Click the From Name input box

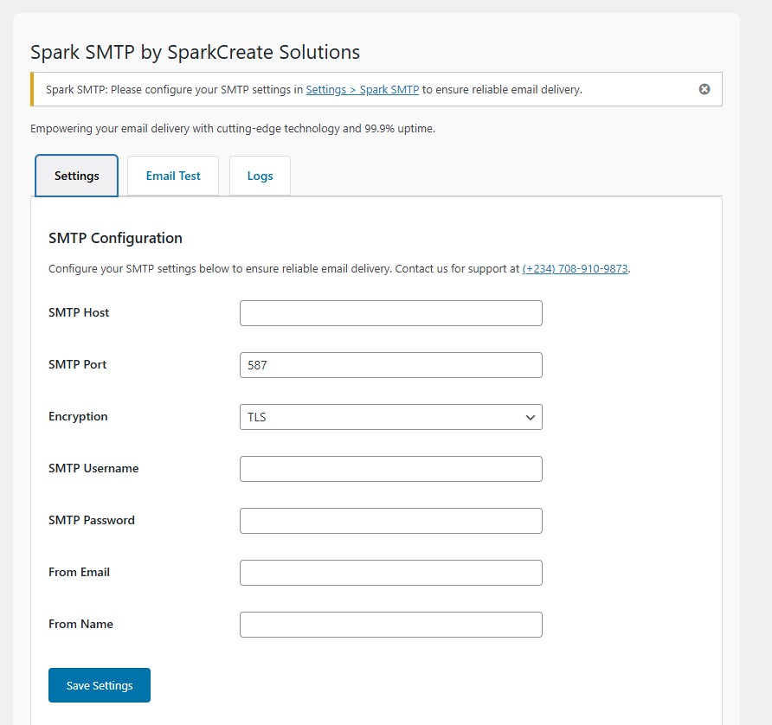point(390,624)
